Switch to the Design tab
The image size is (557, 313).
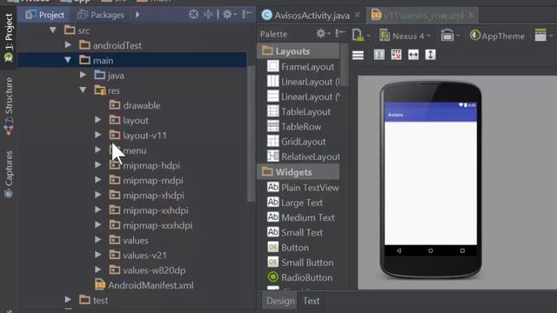click(x=280, y=301)
